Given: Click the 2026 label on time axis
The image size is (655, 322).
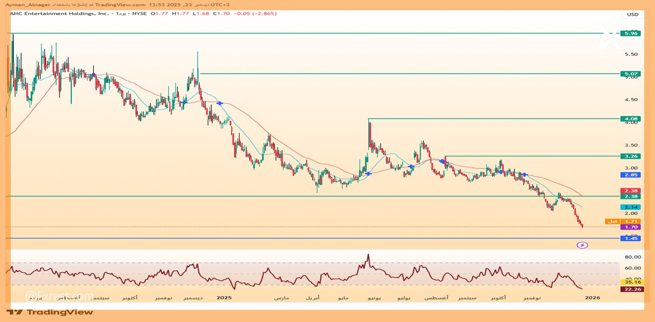Looking at the screenshot, I should pyautogui.click(x=592, y=297).
